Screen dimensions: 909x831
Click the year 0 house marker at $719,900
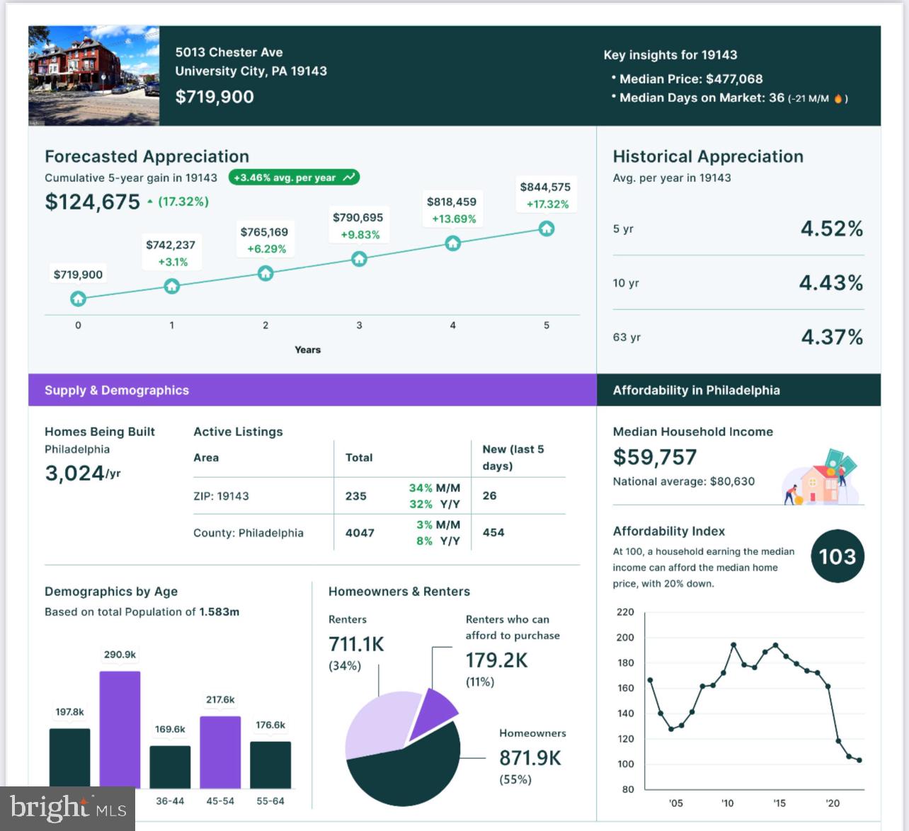pyautogui.click(x=78, y=299)
